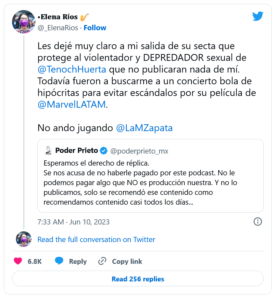Read the full conversation on Twitter
The image size is (275, 298).
pos(96,240)
